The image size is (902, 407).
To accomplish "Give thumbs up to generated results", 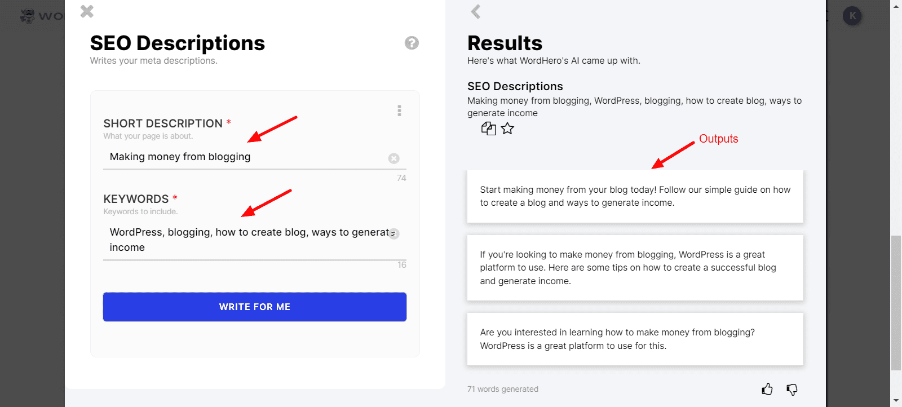I will point(767,389).
